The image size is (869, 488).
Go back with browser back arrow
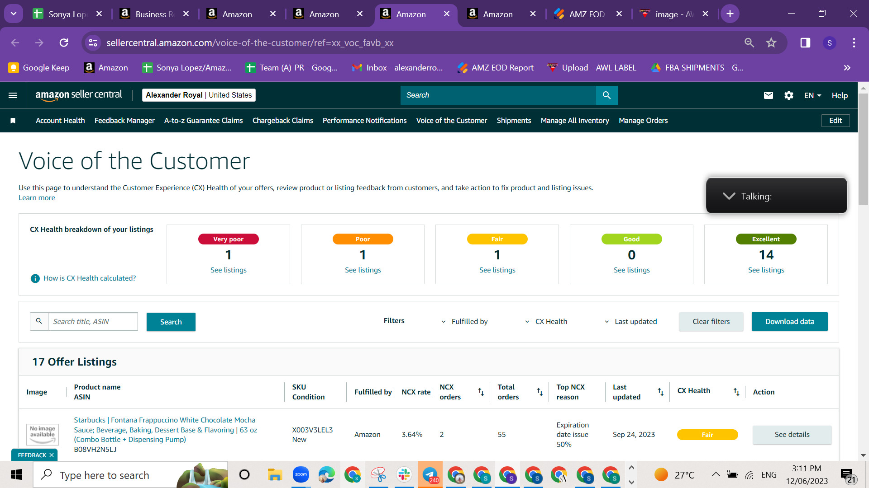[x=15, y=42]
